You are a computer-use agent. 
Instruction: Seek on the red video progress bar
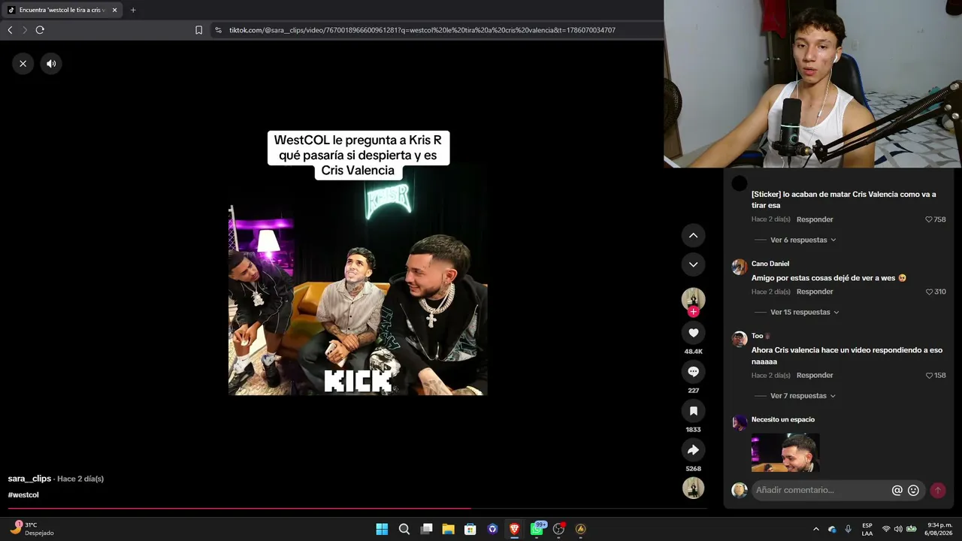point(358,508)
